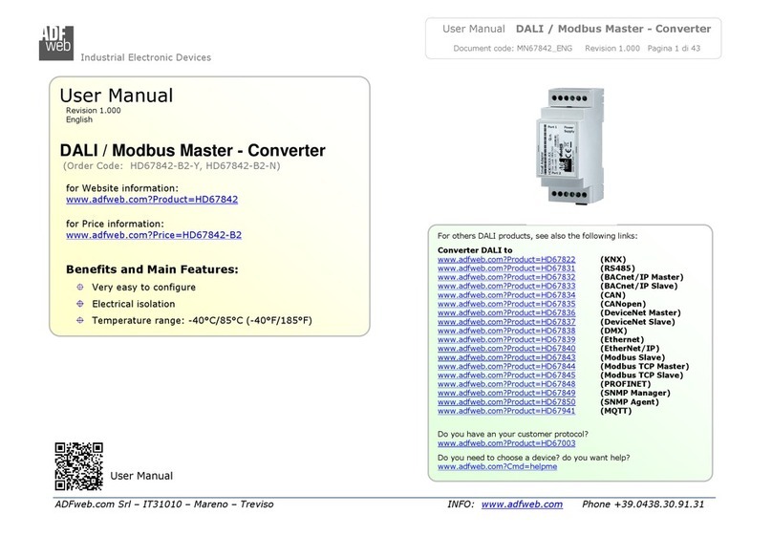
Task: Click 'Document code: MN67842_ENG' in the header
Action: click(512, 48)
